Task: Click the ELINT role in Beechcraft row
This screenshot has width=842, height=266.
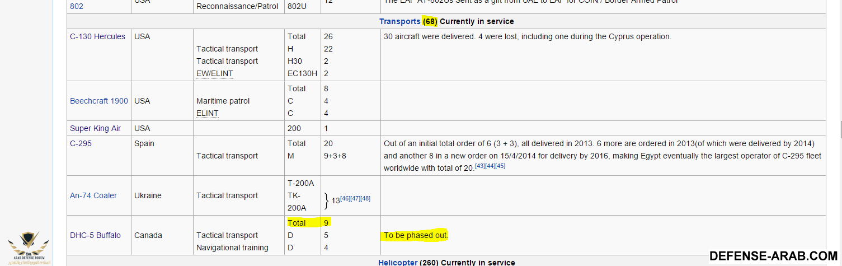Action: (207, 113)
